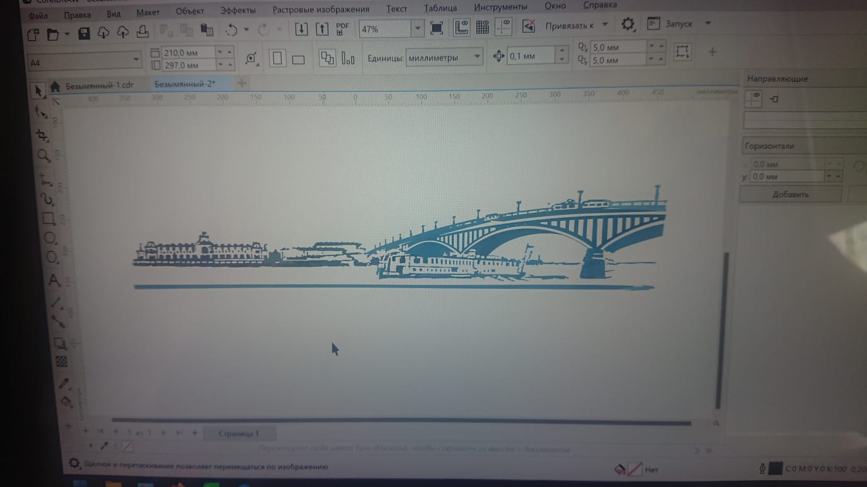
Task: Select the Zoom magnifier tool
Action: coord(43,155)
